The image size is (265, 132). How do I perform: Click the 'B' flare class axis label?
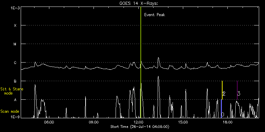[x=15, y=81]
